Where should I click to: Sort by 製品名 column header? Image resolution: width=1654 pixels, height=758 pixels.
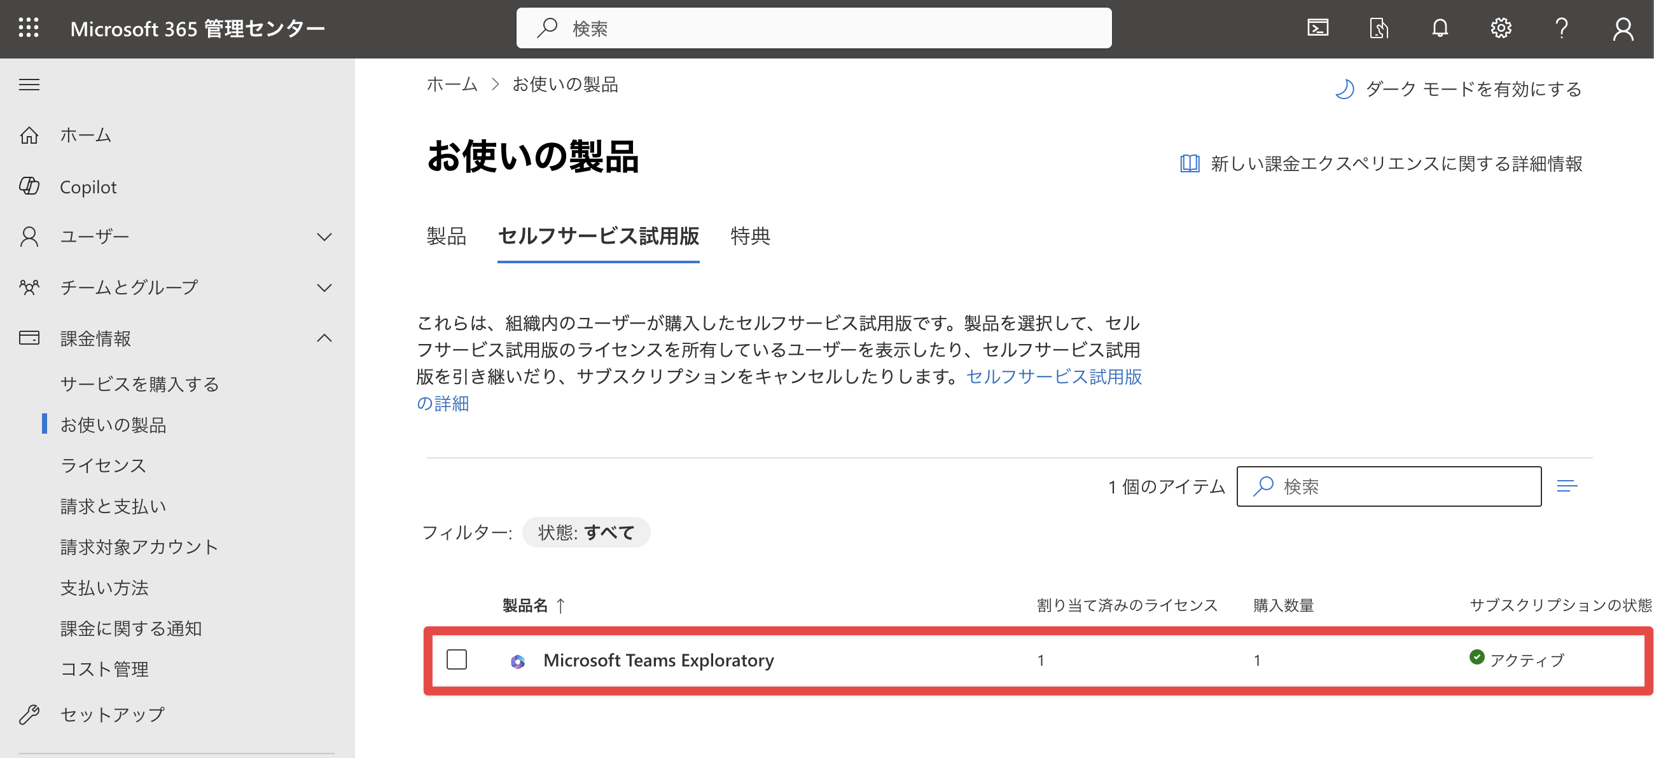tap(525, 605)
